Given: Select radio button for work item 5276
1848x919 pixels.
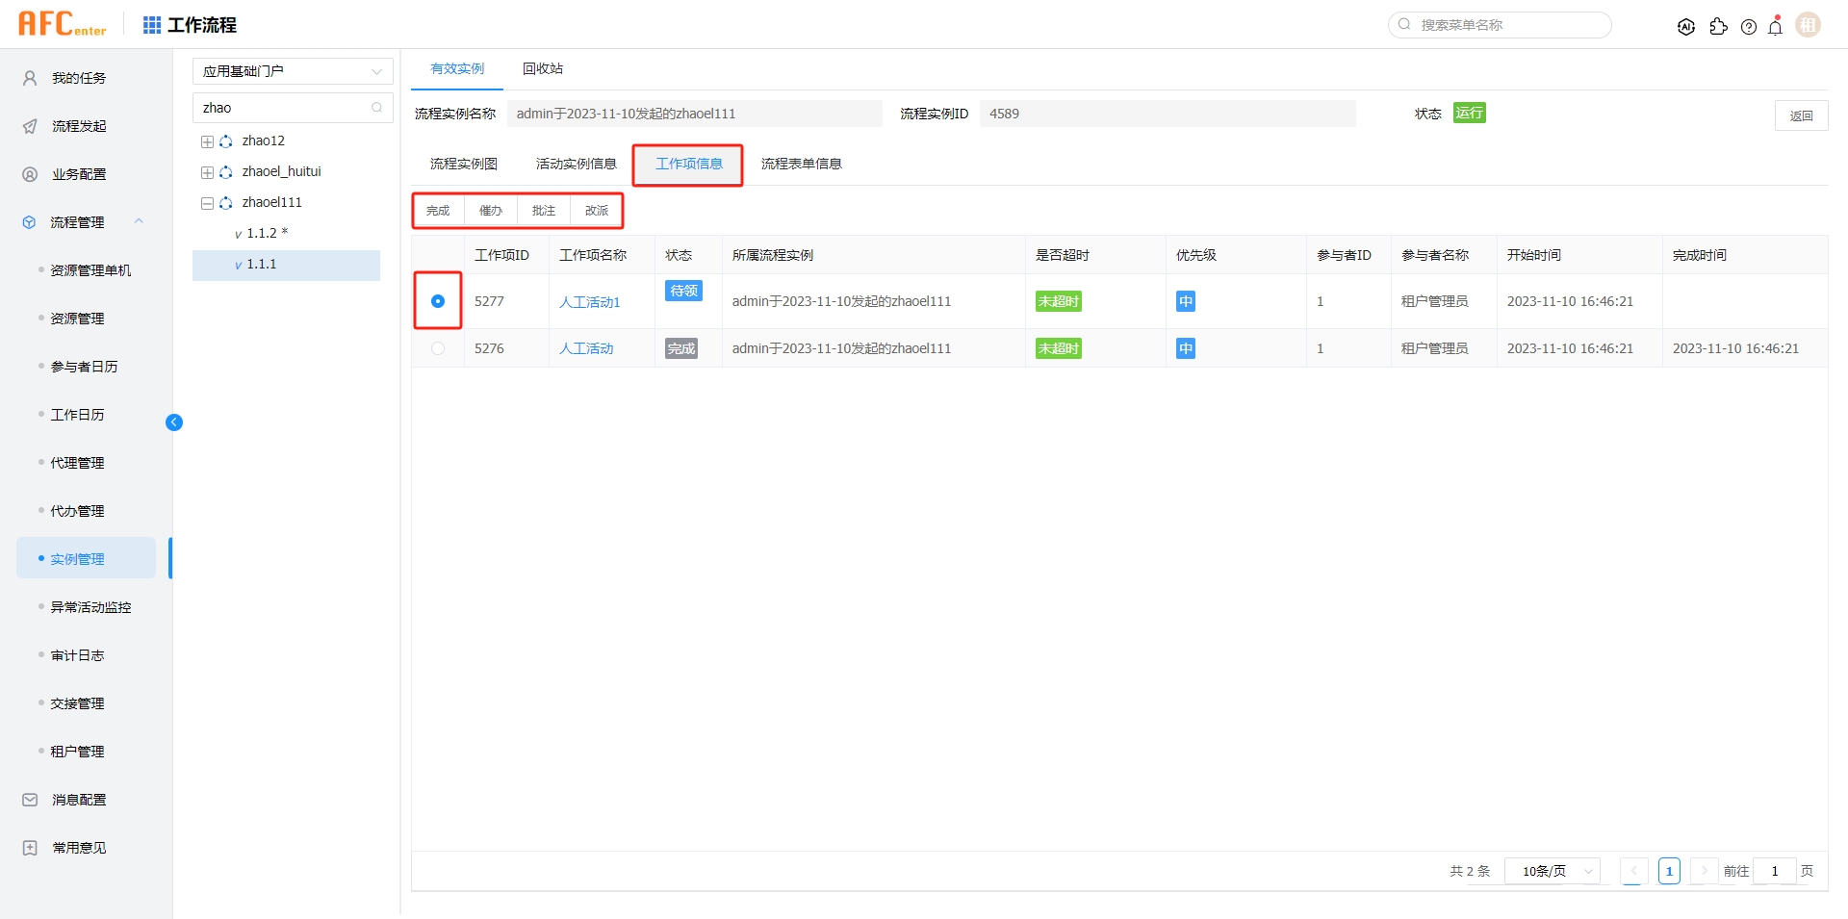Looking at the screenshot, I should pos(439,347).
